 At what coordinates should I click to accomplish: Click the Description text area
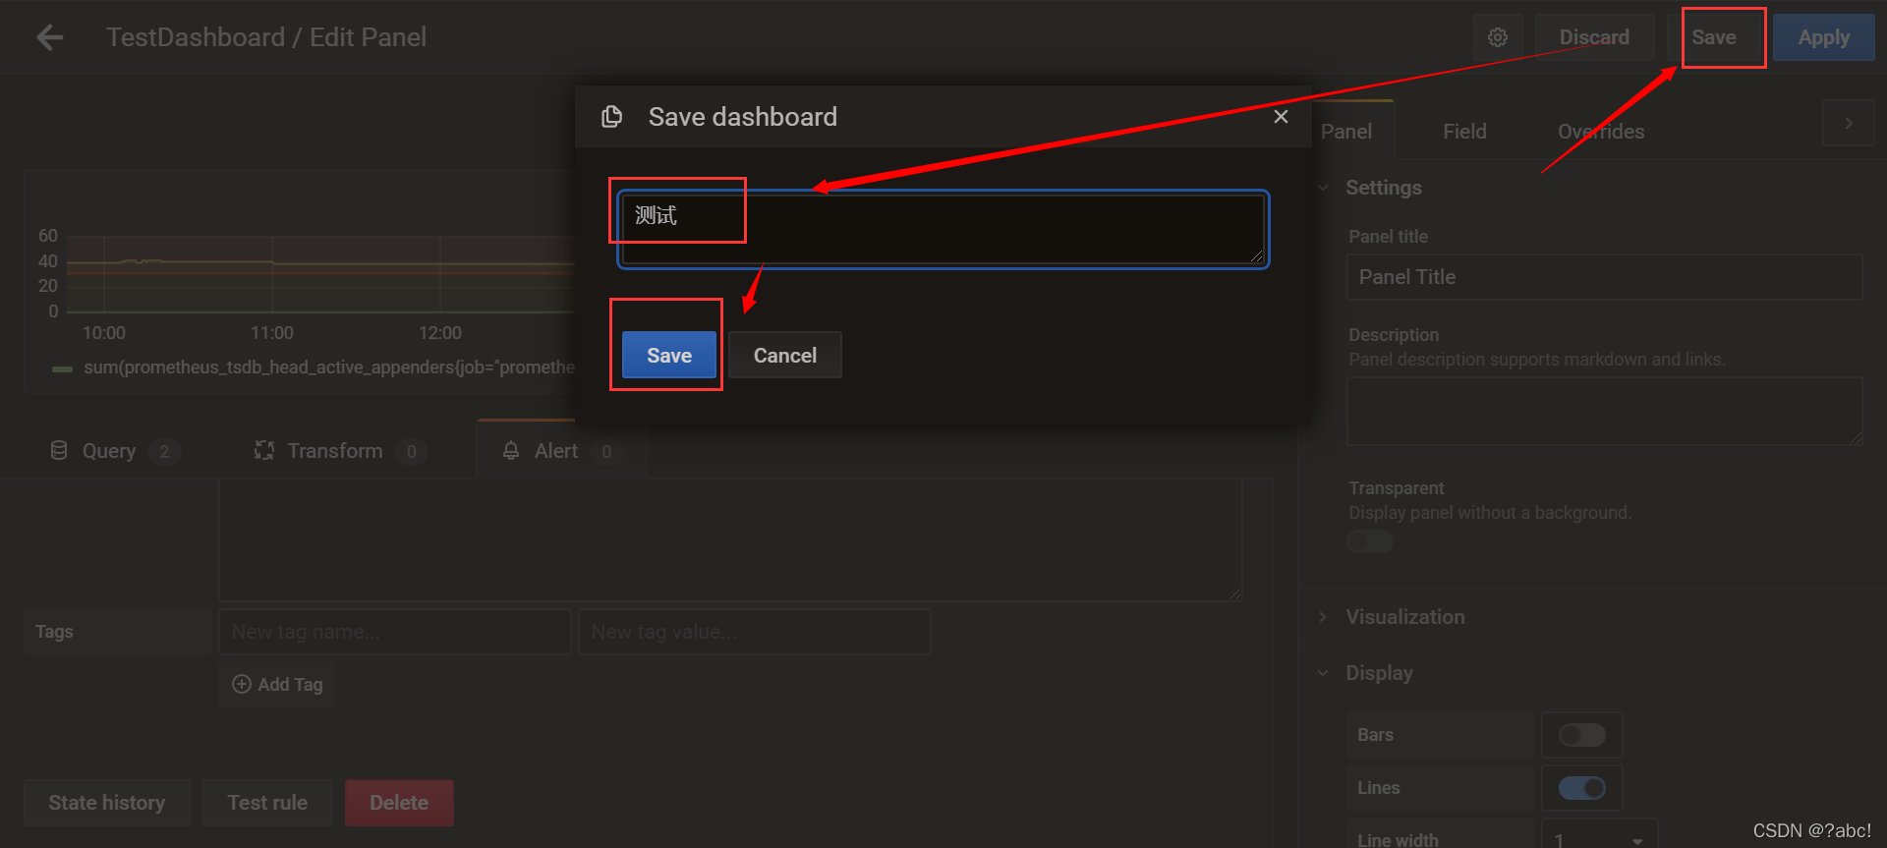pos(1605,411)
